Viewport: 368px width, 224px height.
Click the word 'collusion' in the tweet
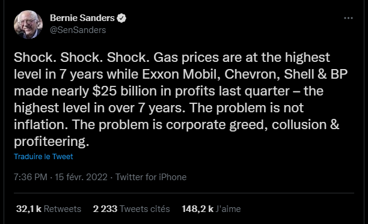(x=299, y=125)
